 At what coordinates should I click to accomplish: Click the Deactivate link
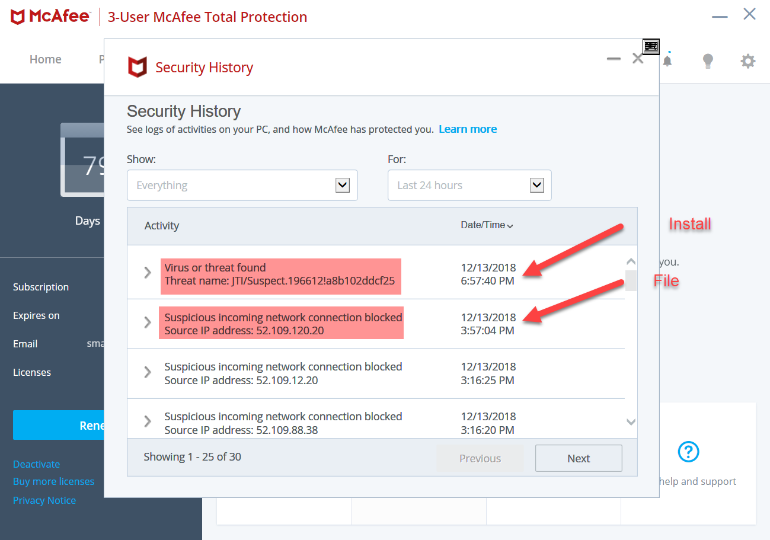(36, 464)
